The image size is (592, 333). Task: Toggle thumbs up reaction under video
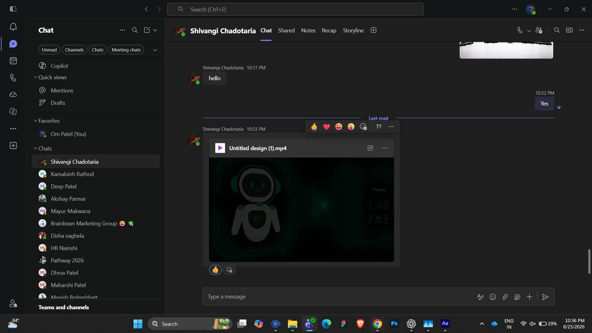point(215,270)
